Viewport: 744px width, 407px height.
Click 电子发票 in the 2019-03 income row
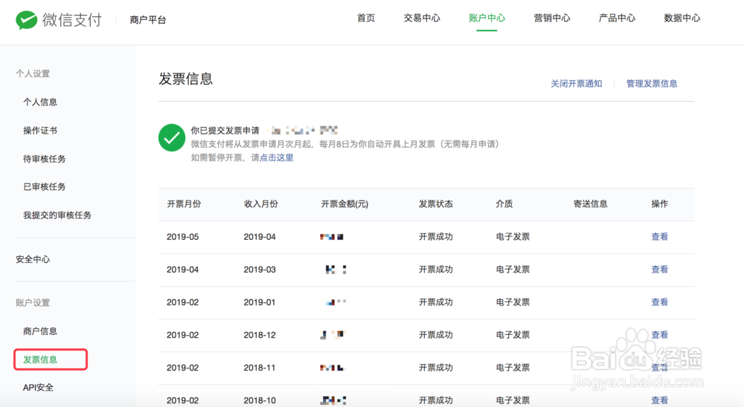coord(513,269)
